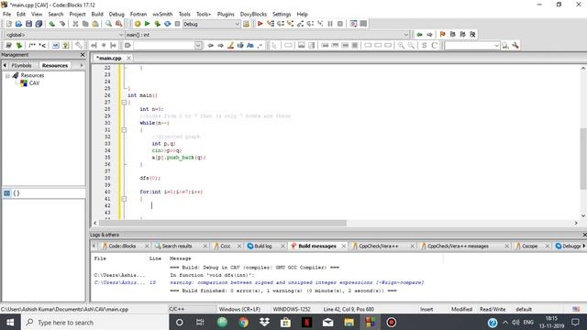Click the Stop debugger icon
587x330 pixels.
click(340, 24)
